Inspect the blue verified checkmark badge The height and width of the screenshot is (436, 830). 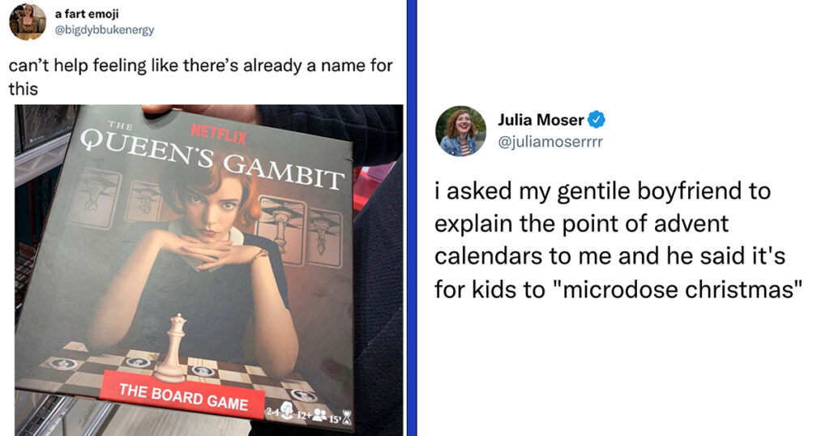[x=597, y=120]
